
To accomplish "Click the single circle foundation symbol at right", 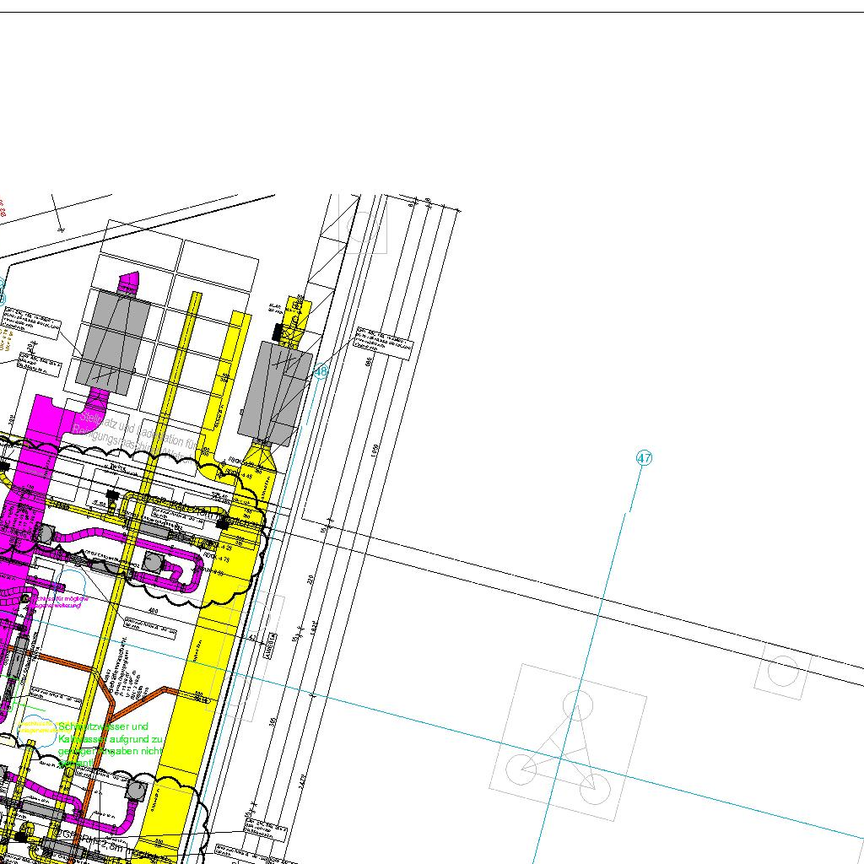I will coord(782,671).
